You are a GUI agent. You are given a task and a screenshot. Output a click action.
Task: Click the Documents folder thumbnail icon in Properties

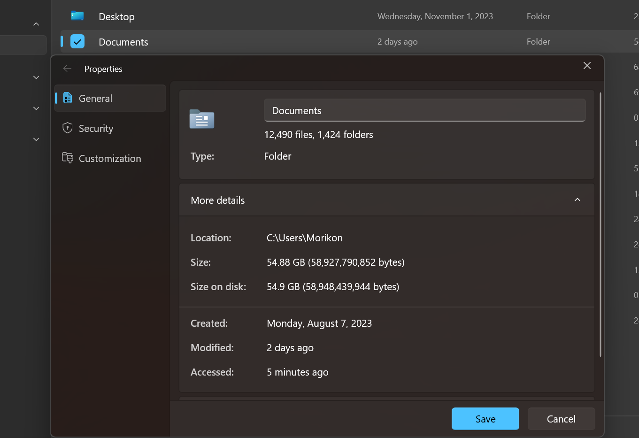(x=201, y=120)
